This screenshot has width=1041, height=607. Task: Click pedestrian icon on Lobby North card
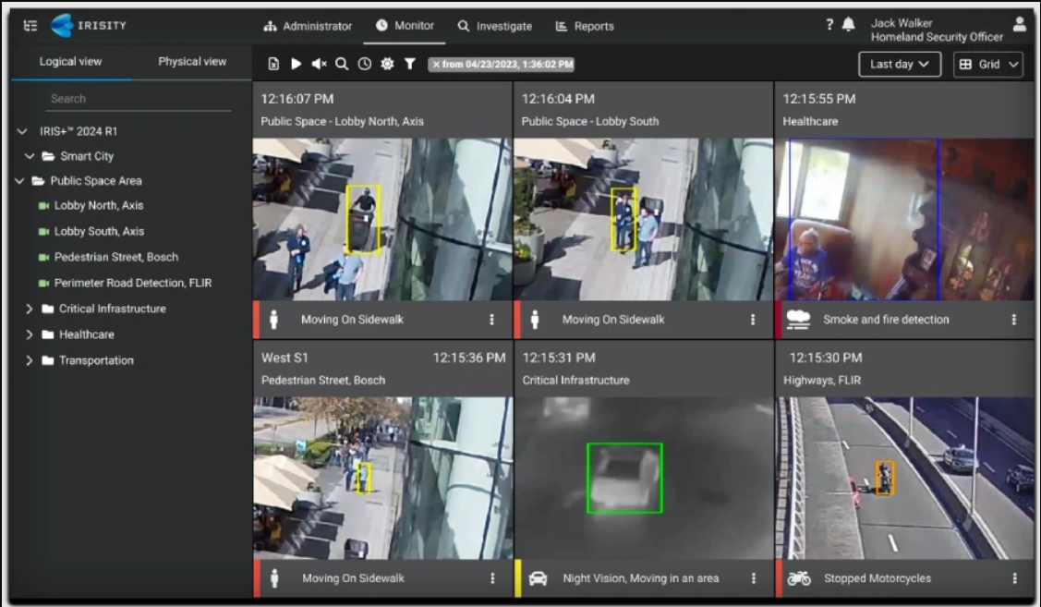pyautogui.click(x=273, y=320)
